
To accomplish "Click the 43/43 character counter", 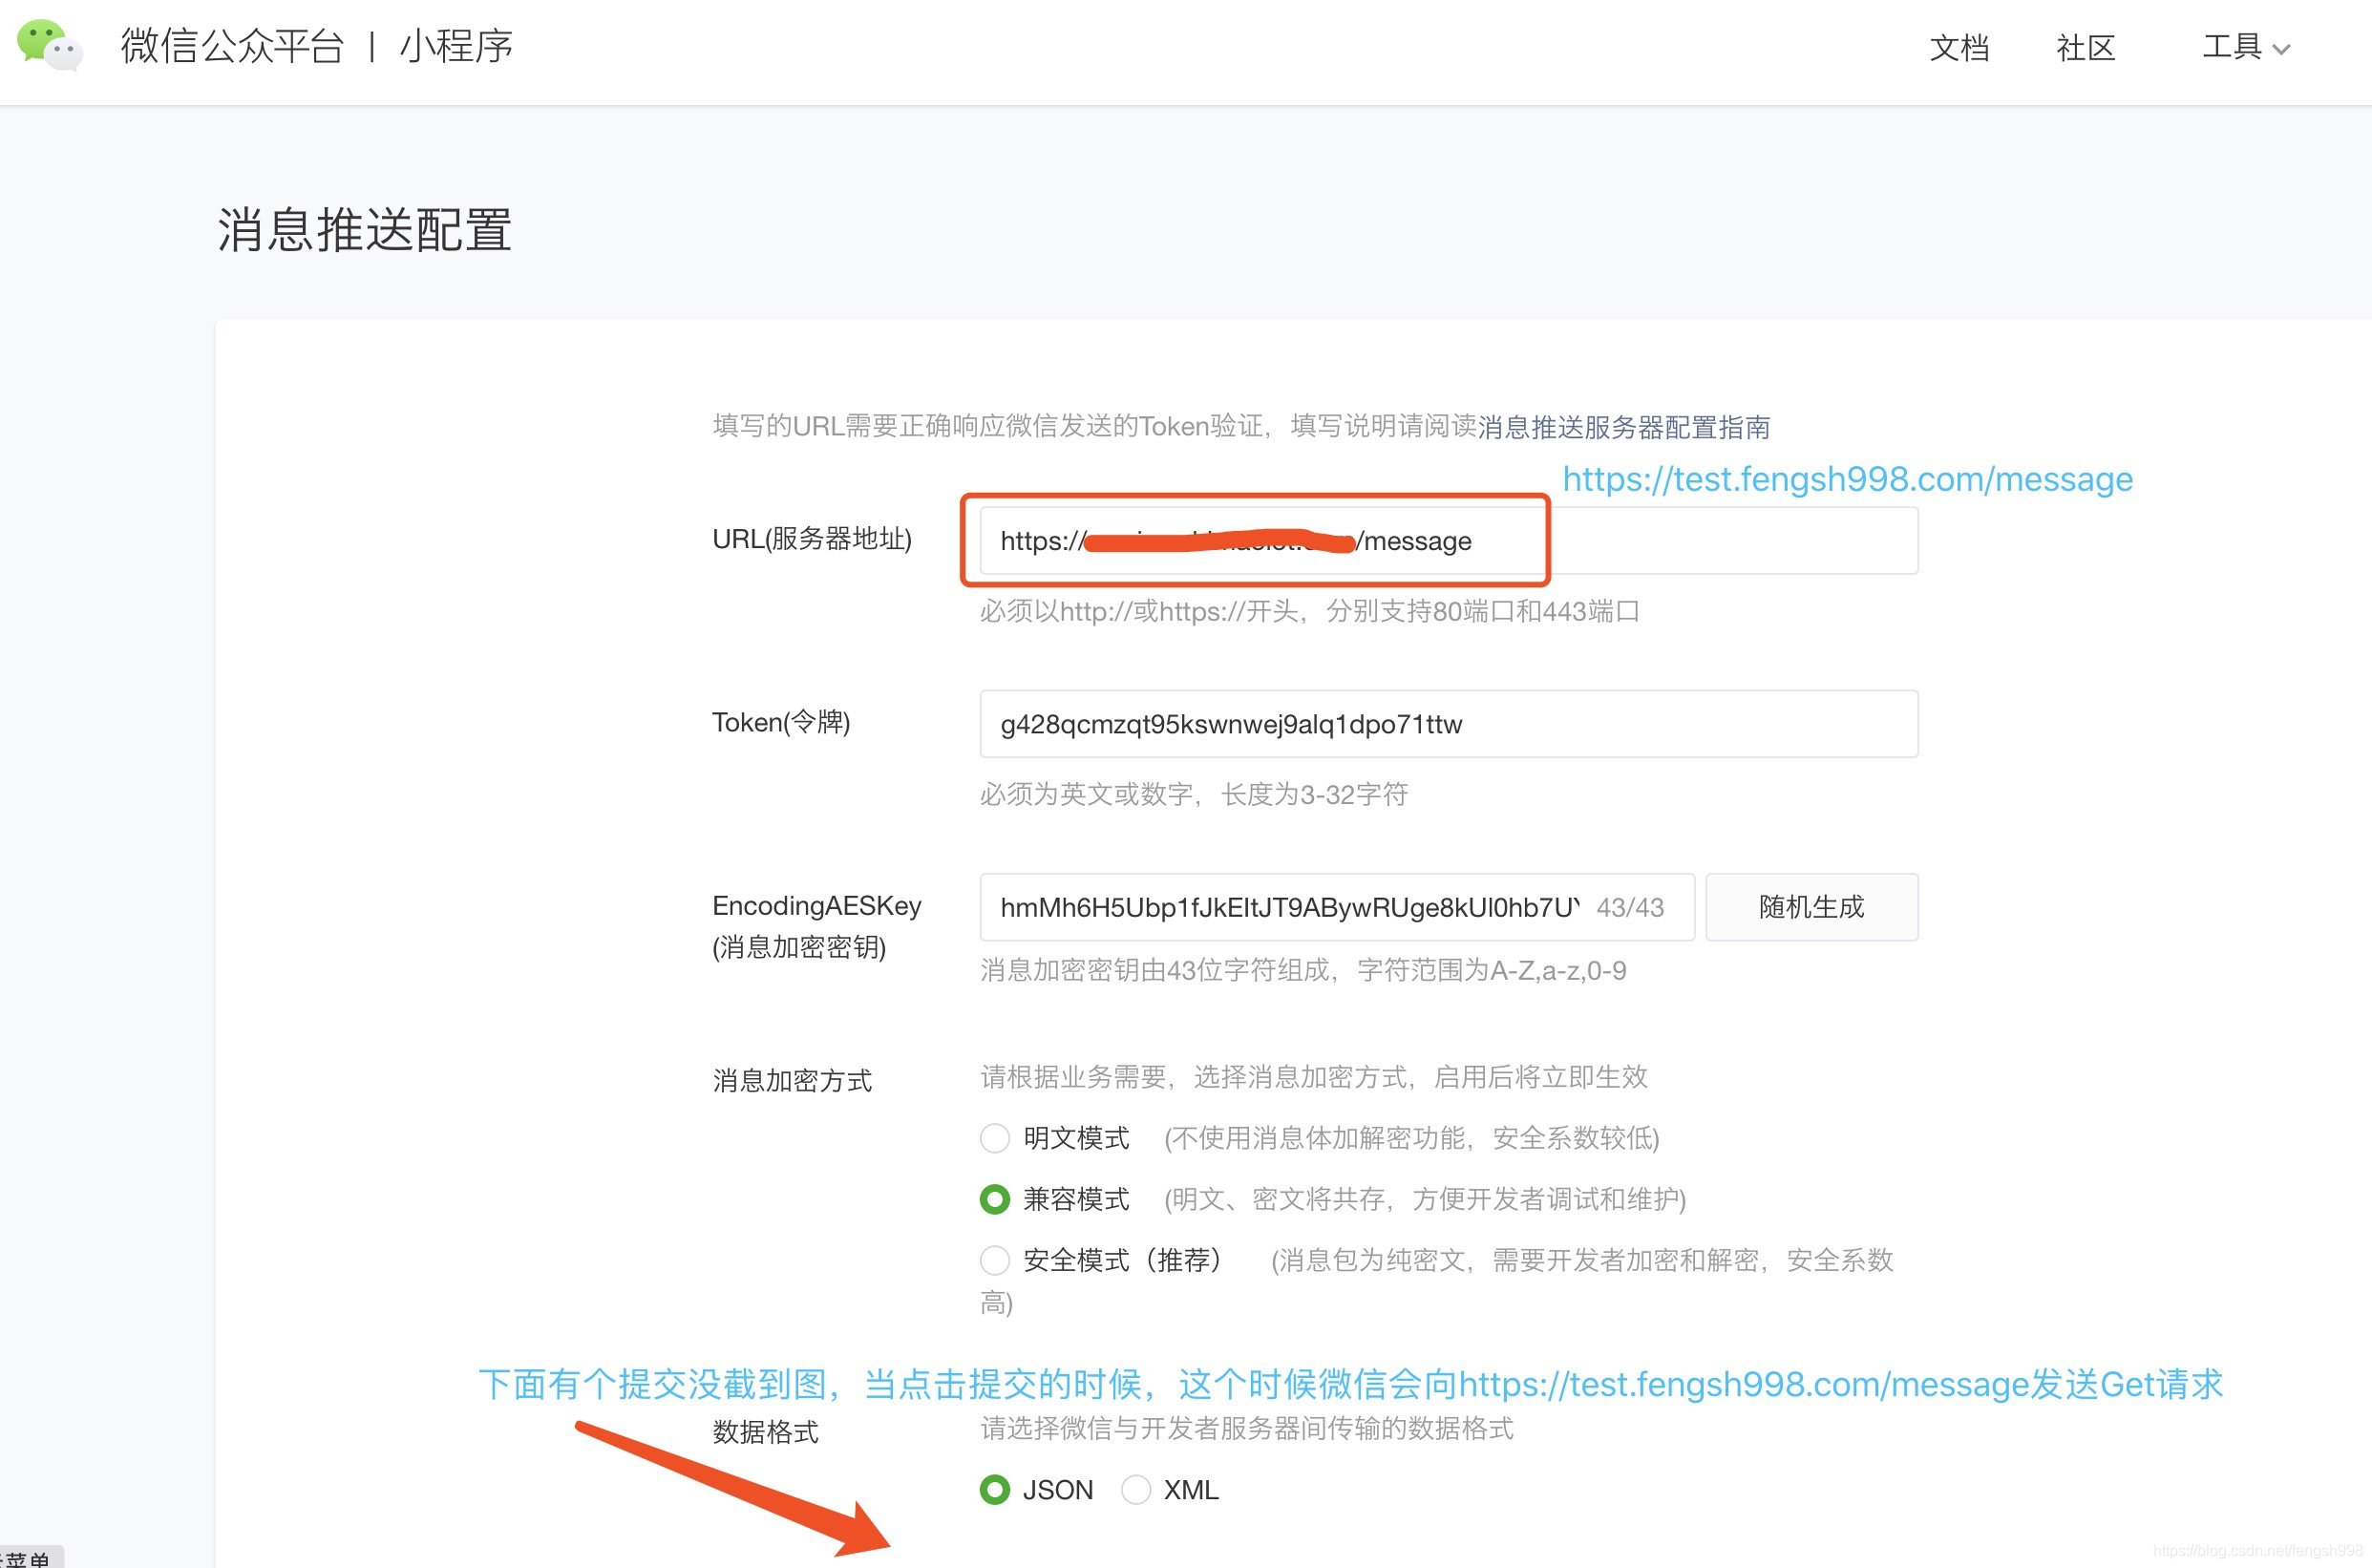I will tap(1630, 907).
